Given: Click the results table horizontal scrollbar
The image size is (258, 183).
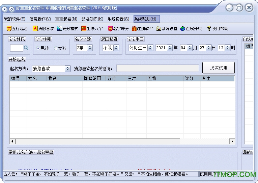Looking at the screenshot, I should (98, 141).
